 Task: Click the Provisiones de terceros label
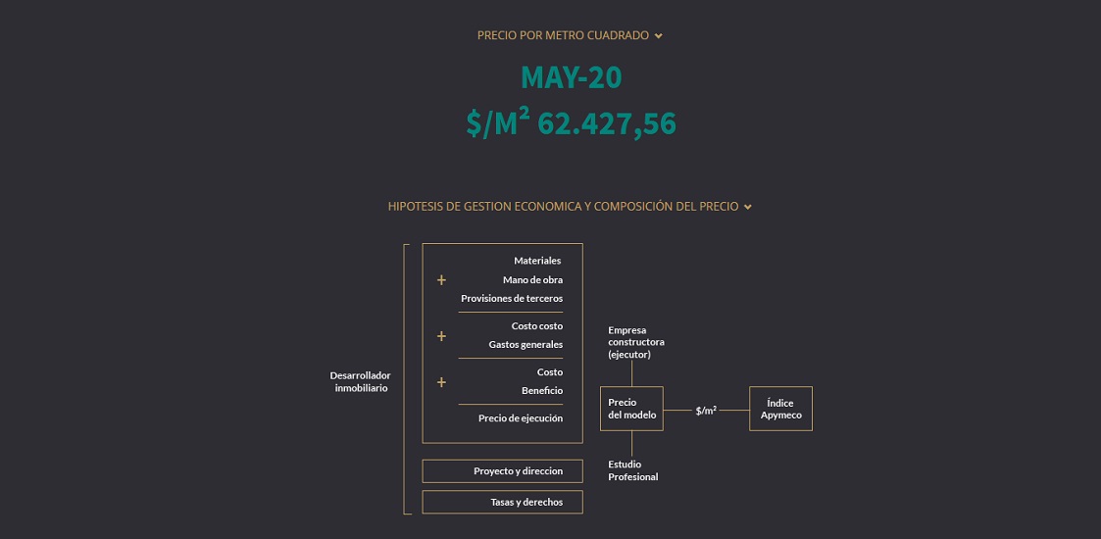click(x=512, y=298)
